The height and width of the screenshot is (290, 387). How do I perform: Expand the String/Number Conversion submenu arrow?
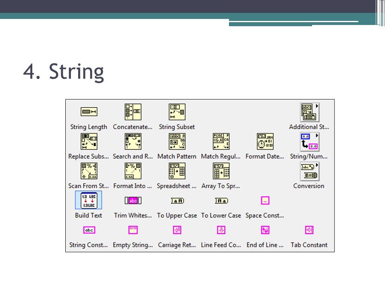317,136
